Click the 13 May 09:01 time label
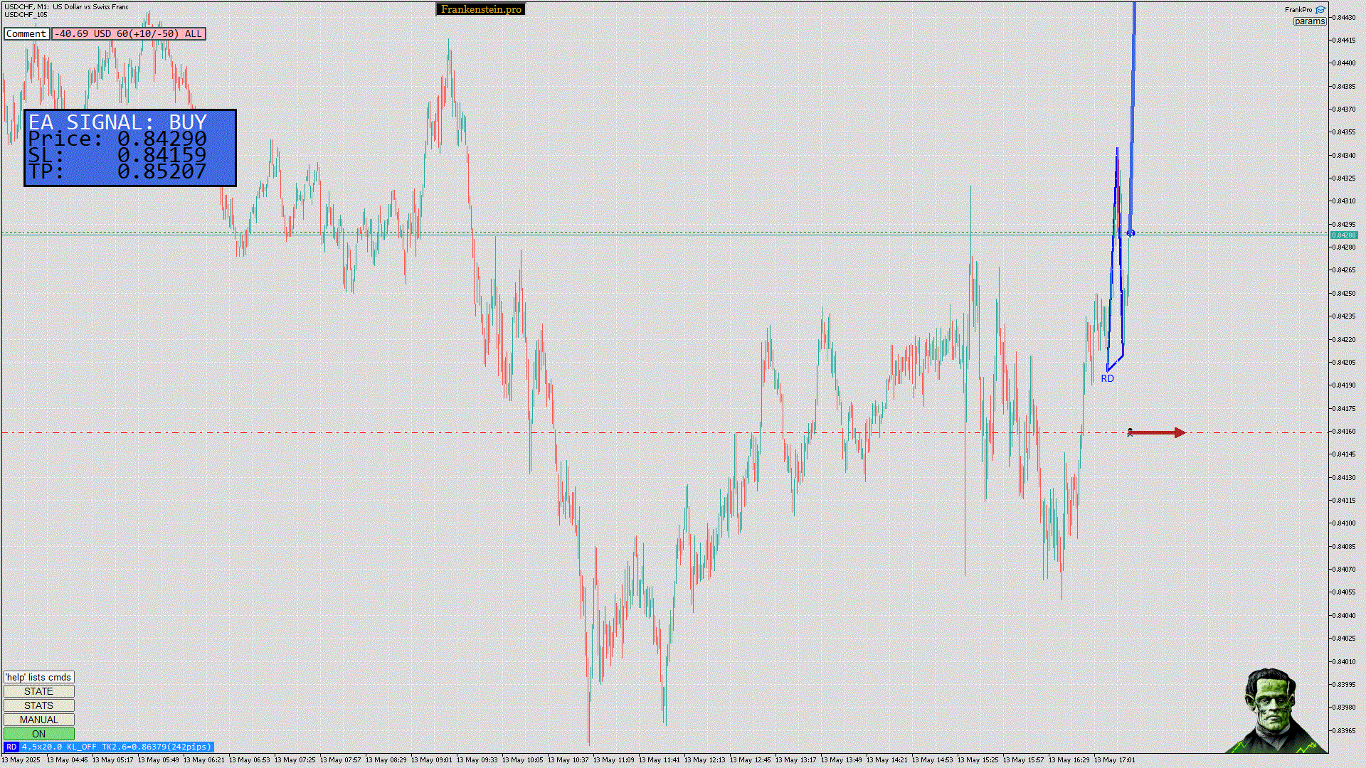 point(432,760)
